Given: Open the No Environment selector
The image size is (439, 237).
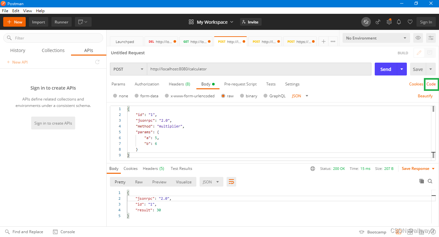Looking at the screenshot, I should point(376,38).
